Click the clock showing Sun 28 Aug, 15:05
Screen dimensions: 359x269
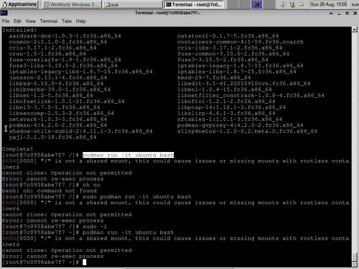coord(329,4)
